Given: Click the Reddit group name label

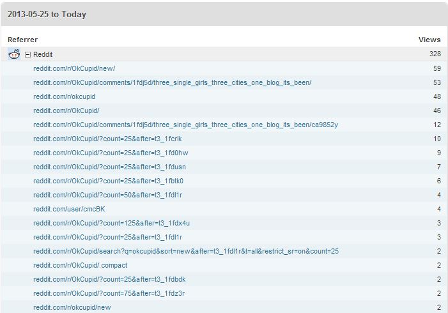Looking at the screenshot, I should click(43, 55).
